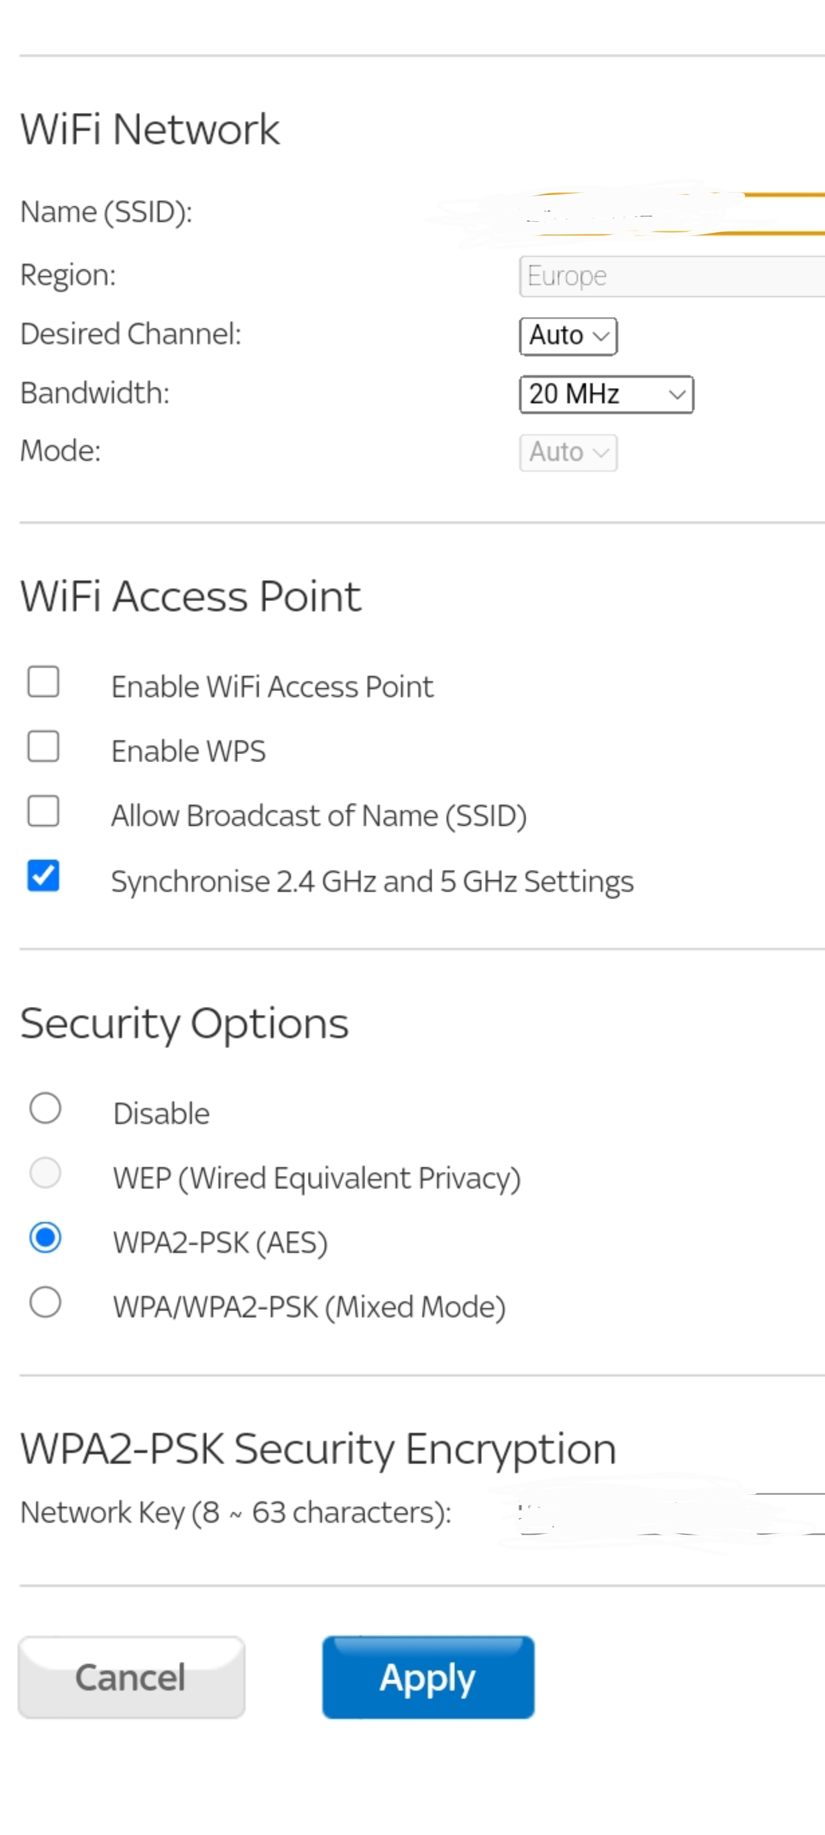Image resolution: width=825 pixels, height=1835 pixels.
Task: Open the Bandwidth dropdown
Action: tap(606, 394)
